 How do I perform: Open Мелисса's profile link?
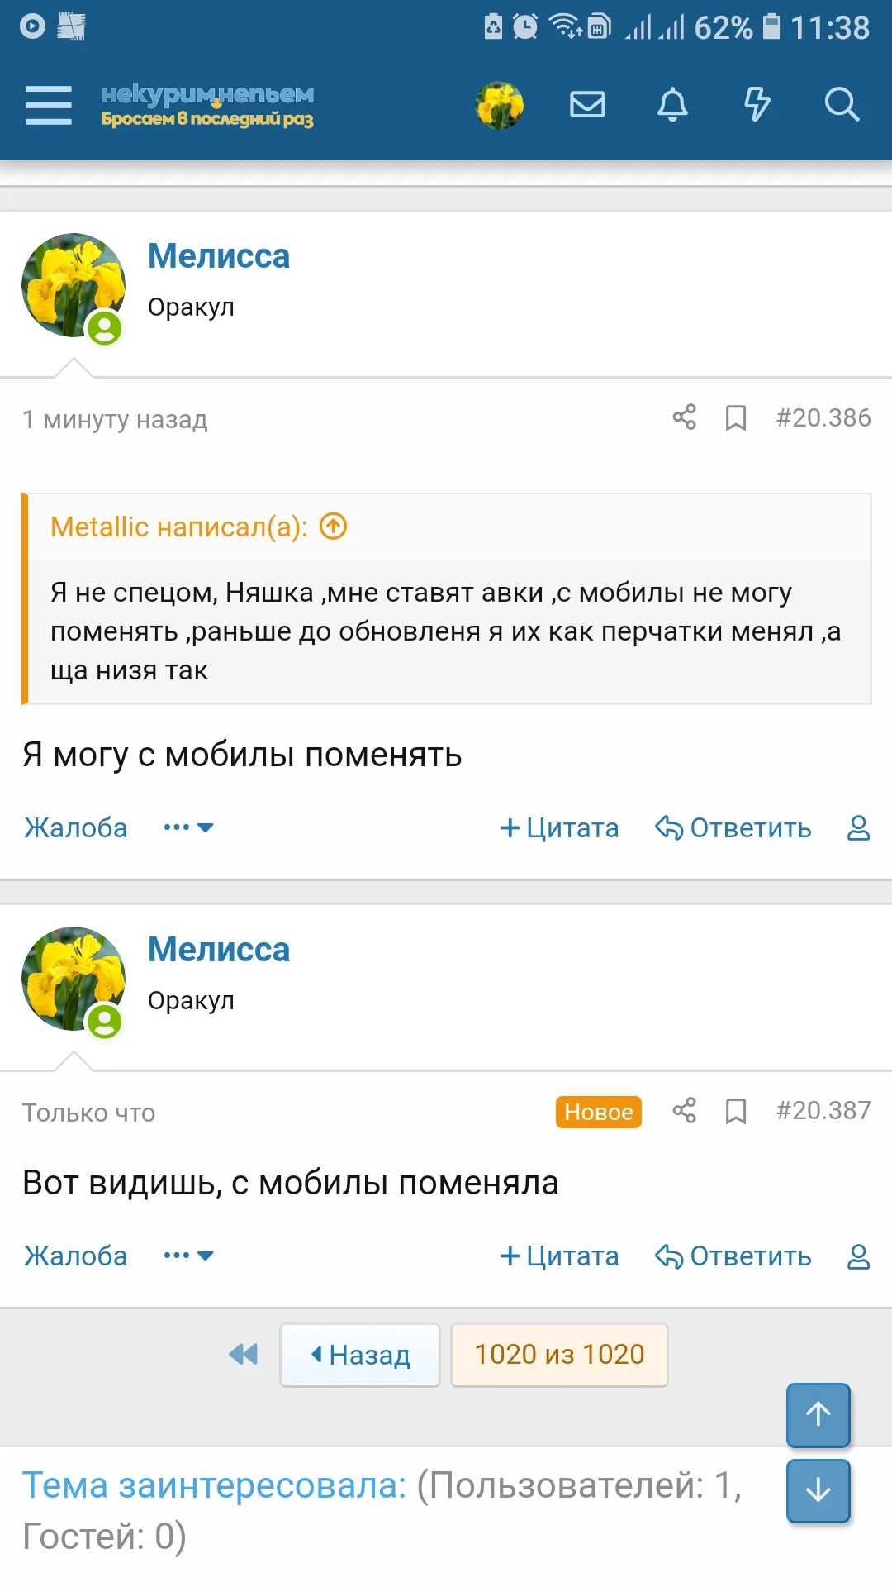click(219, 256)
